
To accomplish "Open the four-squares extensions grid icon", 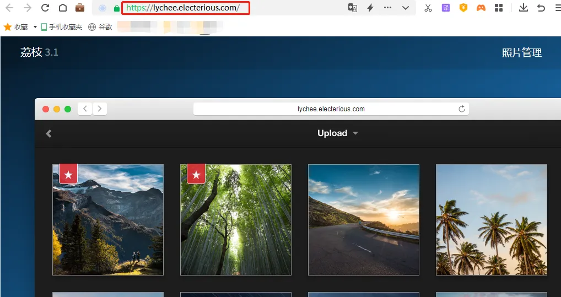I will pos(498,8).
